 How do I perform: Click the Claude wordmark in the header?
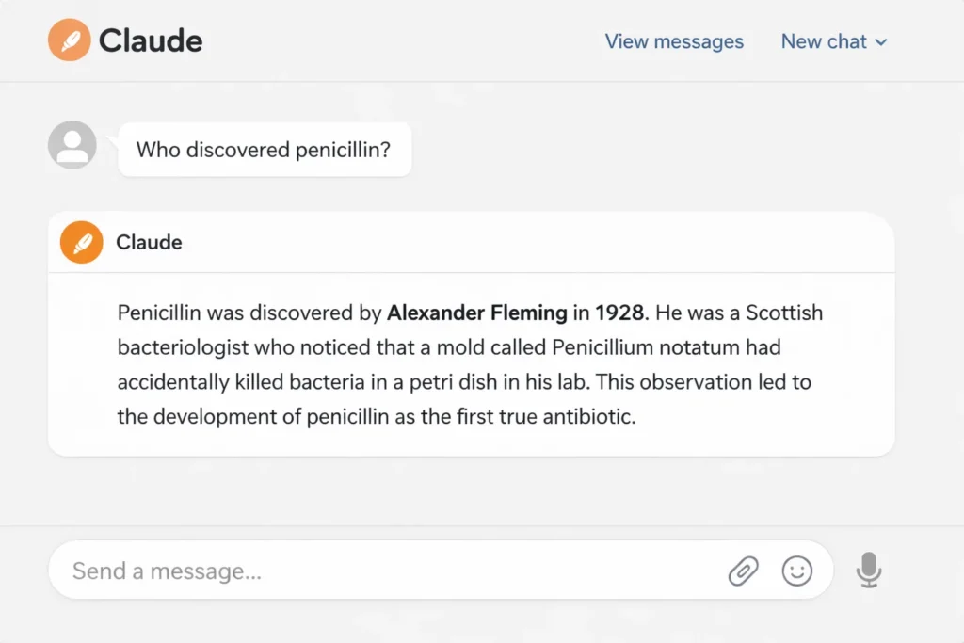[151, 40]
